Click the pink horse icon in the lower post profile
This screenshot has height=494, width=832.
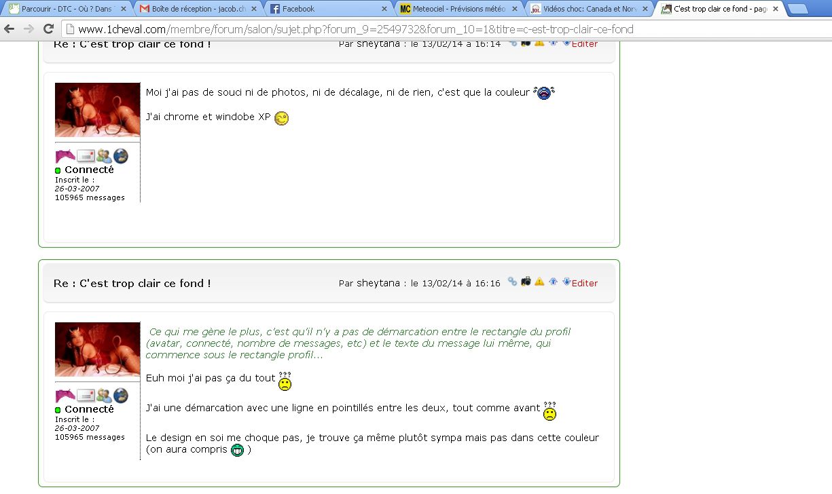coord(65,395)
